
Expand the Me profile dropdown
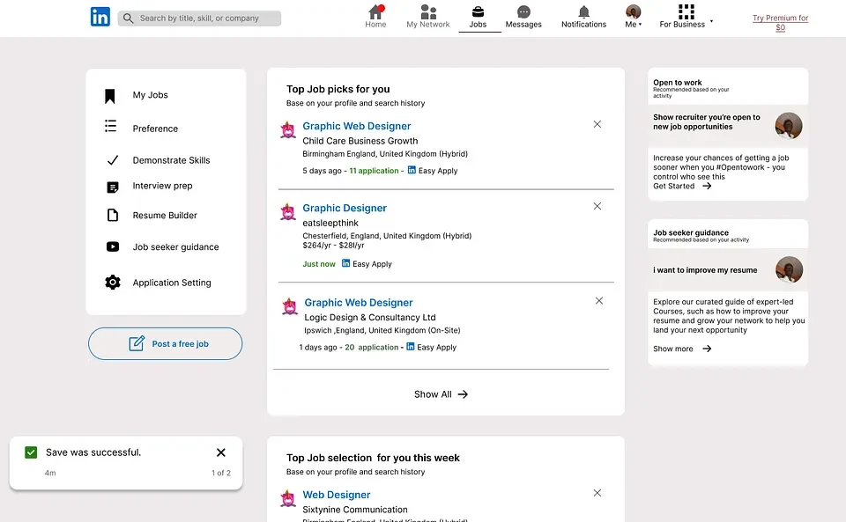pyautogui.click(x=634, y=25)
